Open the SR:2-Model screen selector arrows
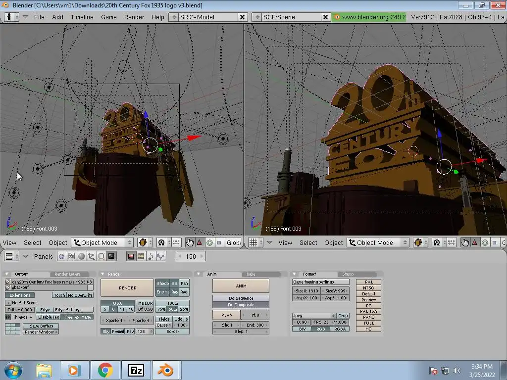 click(x=174, y=17)
